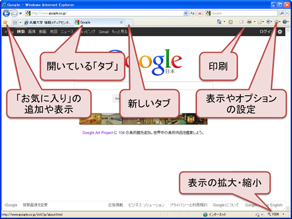292x219 pixels.
Task: Open Google について footer link
Action: 226,205
